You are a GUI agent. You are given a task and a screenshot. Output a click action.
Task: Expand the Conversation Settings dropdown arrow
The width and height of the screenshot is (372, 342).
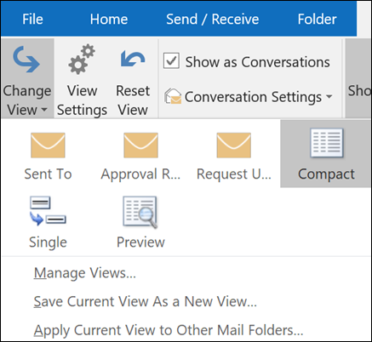pos(329,96)
